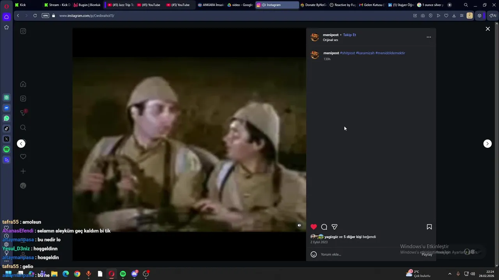Like the post with heart icon
This screenshot has height=280, width=499.
point(314,227)
